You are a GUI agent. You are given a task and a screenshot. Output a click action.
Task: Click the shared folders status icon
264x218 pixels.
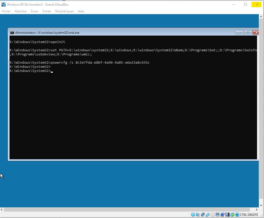(212, 215)
